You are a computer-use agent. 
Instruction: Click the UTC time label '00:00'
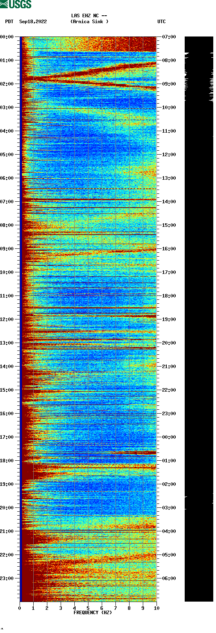click(169, 437)
